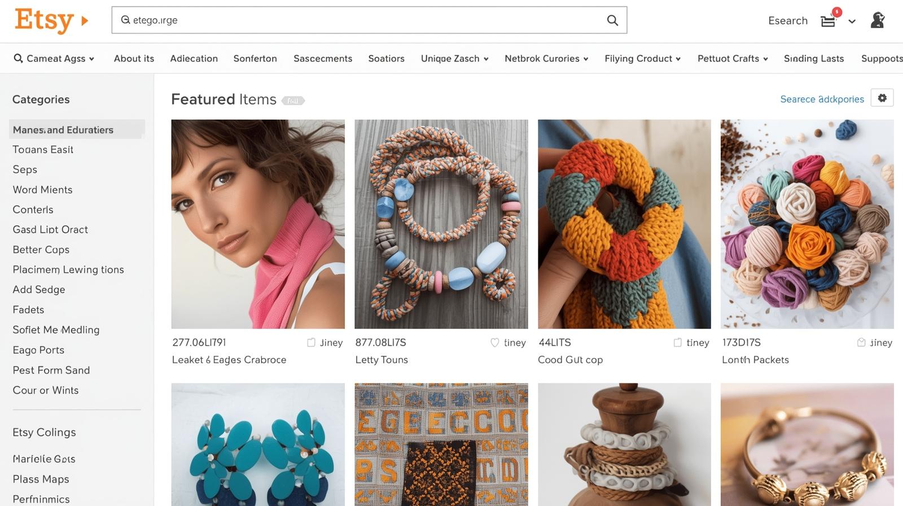Click the Etsy logo
Viewport: 903px width, 506px height.
point(44,21)
